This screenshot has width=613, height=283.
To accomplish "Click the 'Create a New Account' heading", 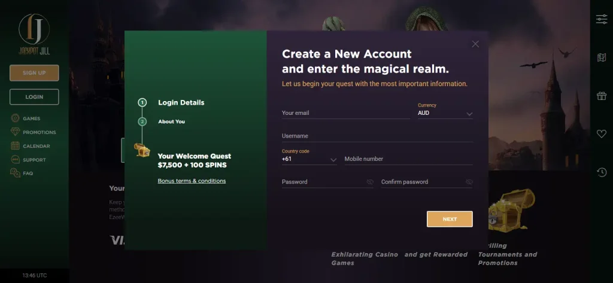I will [x=347, y=54].
